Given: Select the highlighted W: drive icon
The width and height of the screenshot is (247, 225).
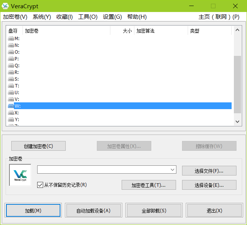Looking at the screenshot, I should tap(11, 106).
